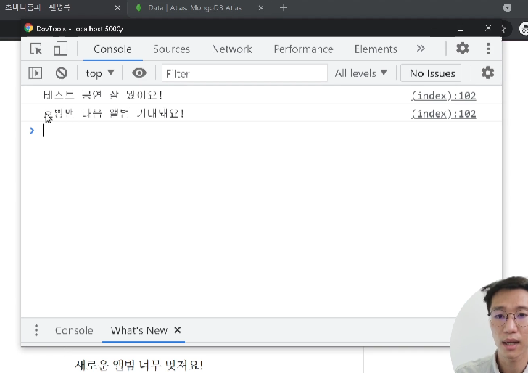Click the second console log message text
The image size is (528, 373).
pos(114,113)
